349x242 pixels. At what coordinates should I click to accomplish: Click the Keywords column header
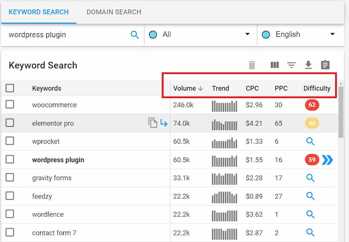click(x=47, y=89)
